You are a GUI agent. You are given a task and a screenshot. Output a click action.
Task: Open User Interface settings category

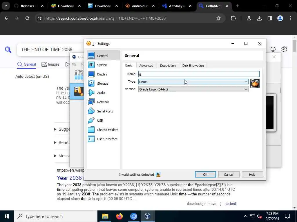point(104,139)
